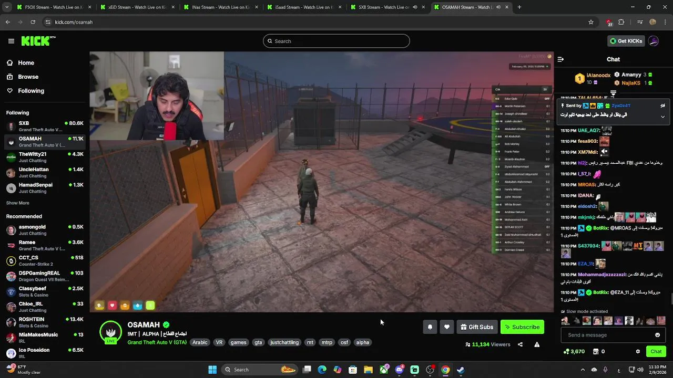
Task: Open asmongold recommended channel
Action: [45, 230]
